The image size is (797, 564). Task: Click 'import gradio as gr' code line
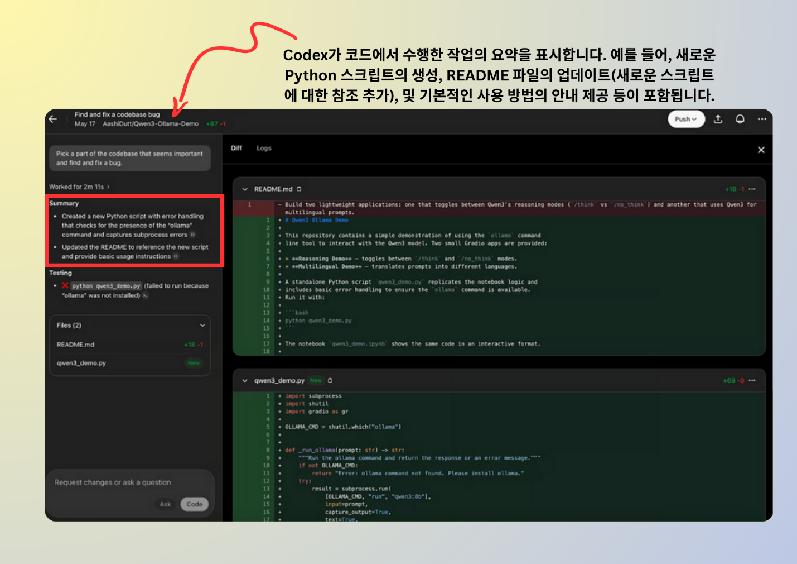[317, 412]
